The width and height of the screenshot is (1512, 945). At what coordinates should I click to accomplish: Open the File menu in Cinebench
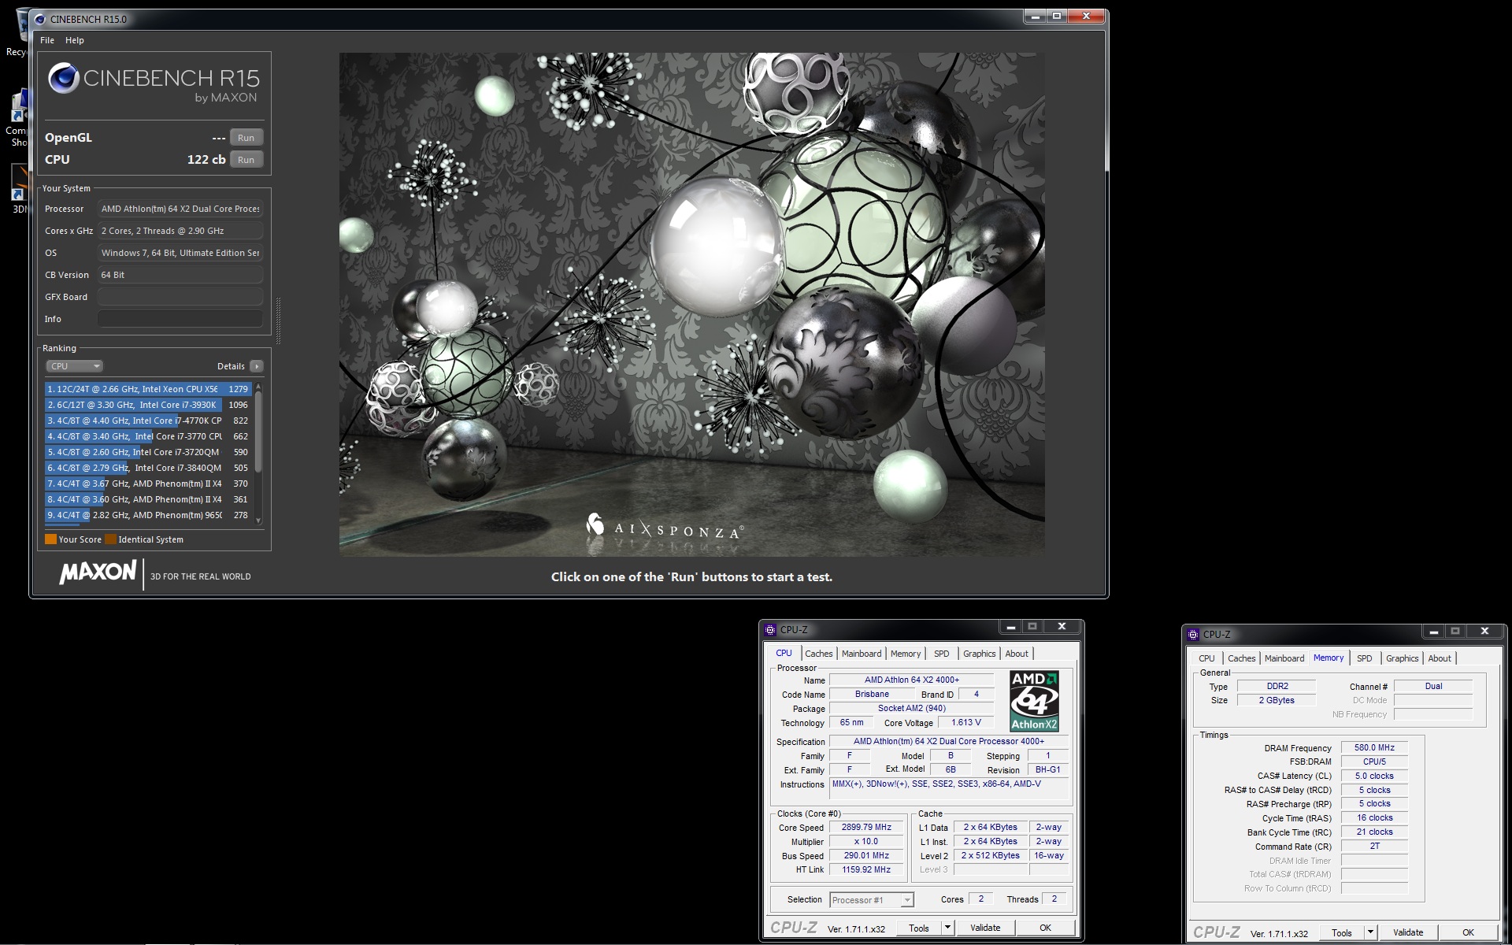47,40
